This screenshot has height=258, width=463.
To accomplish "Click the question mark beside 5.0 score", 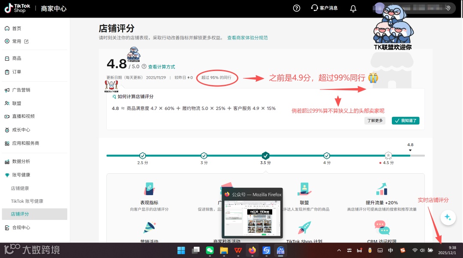I will pos(144,66).
